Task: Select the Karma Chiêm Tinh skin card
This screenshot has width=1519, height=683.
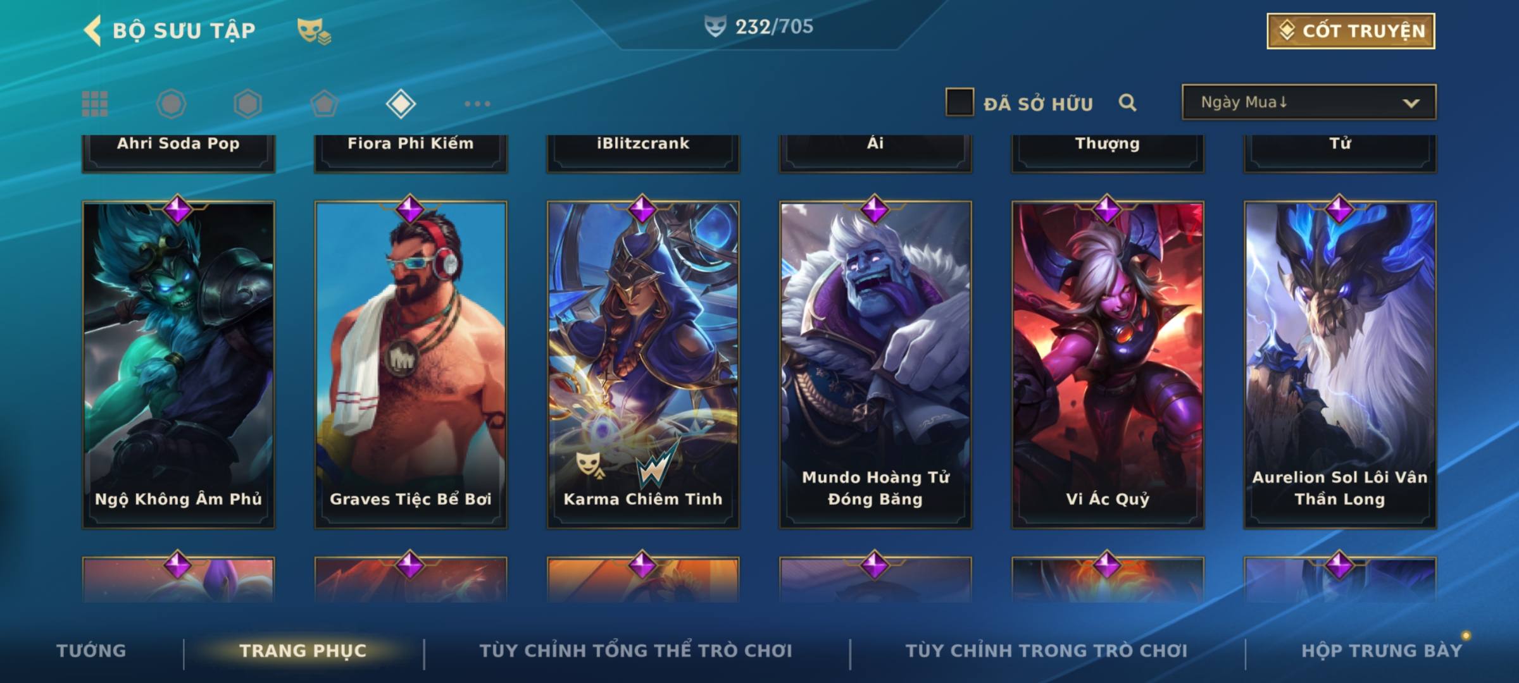Action: coord(643,364)
